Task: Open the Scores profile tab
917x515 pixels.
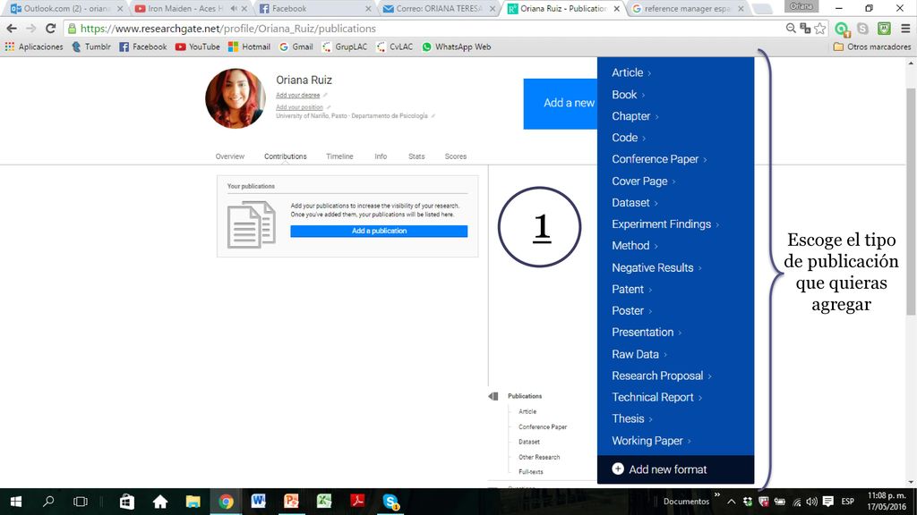Action: [456, 156]
